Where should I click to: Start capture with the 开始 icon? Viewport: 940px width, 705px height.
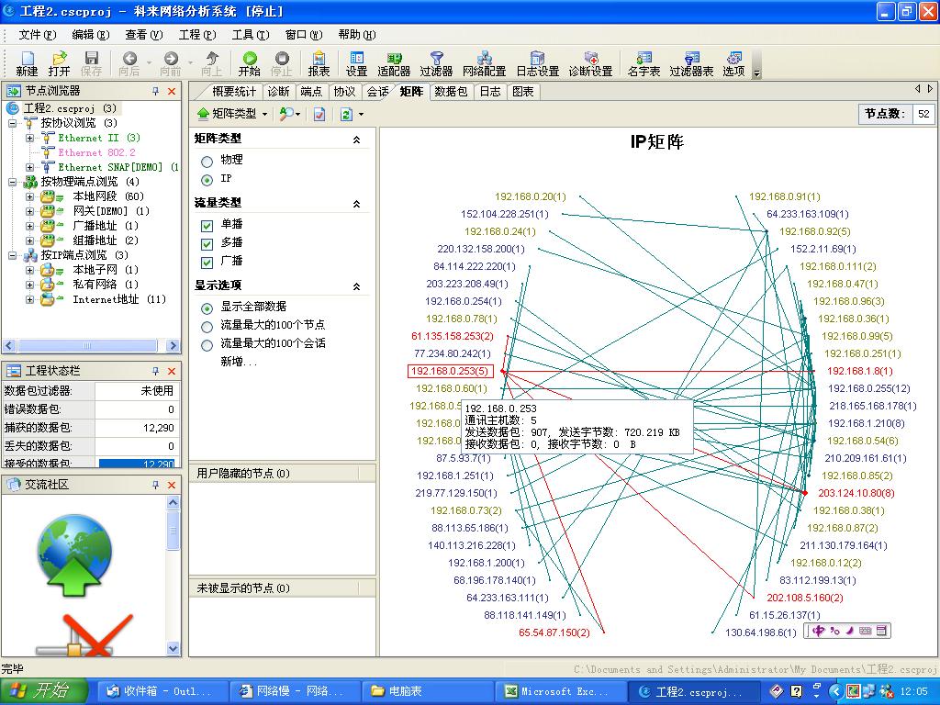pyautogui.click(x=249, y=59)
